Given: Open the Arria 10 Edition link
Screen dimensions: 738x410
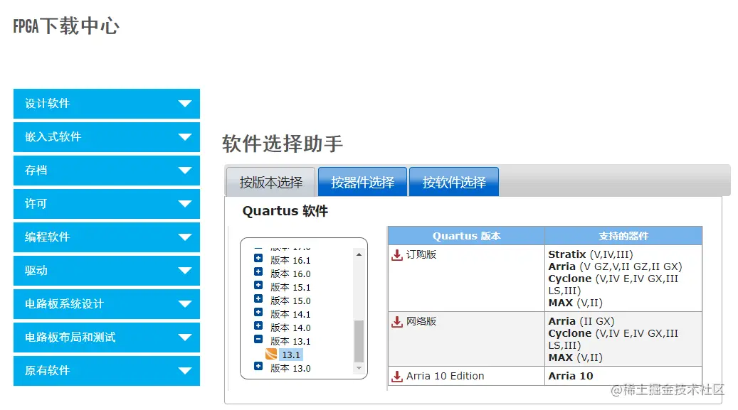Looking at the screenshot, I should (x=446, y=376).
